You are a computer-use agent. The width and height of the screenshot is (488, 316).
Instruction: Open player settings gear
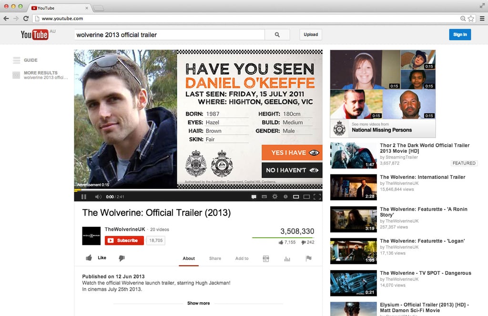pyautogui.click(x=275, y=196)
